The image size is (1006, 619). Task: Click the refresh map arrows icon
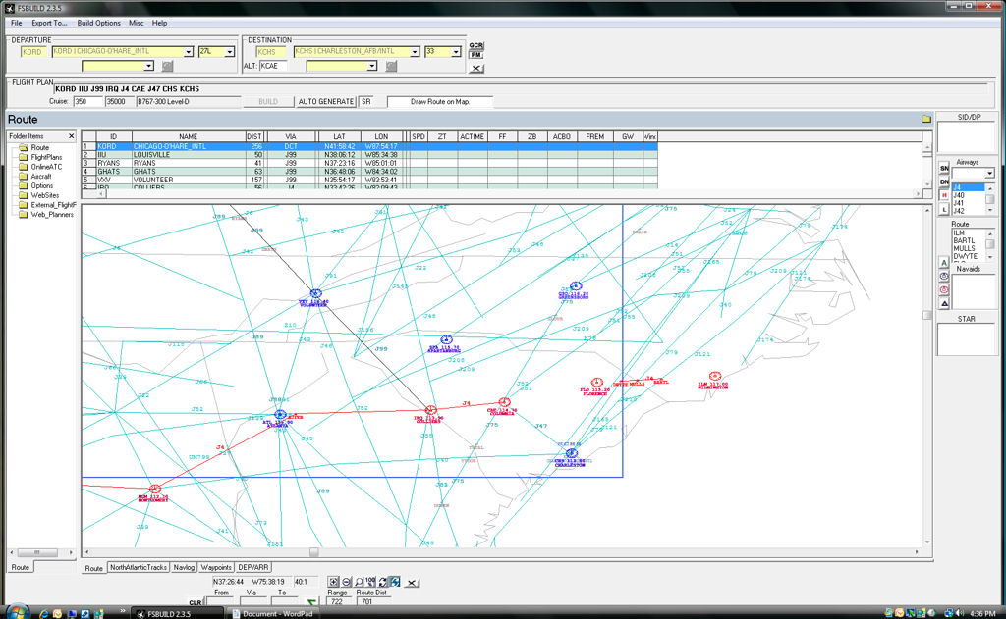tap(383, 582)
